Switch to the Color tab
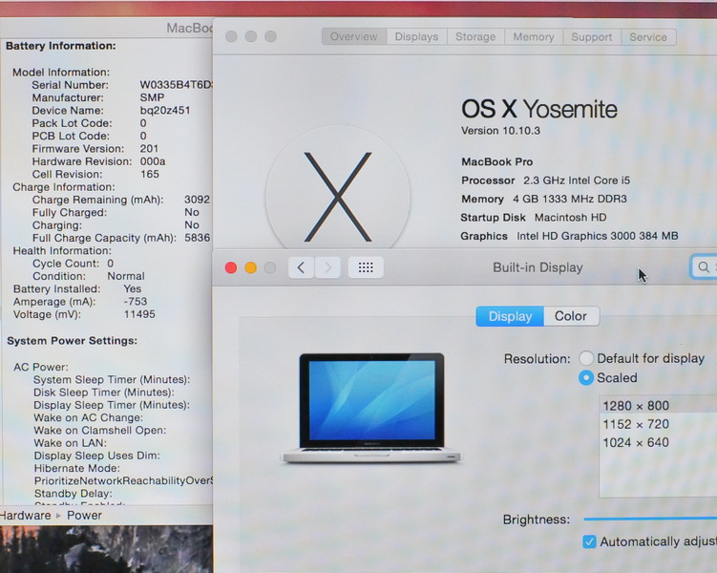The width and height of the screenshot is (717, 573). 571,316
